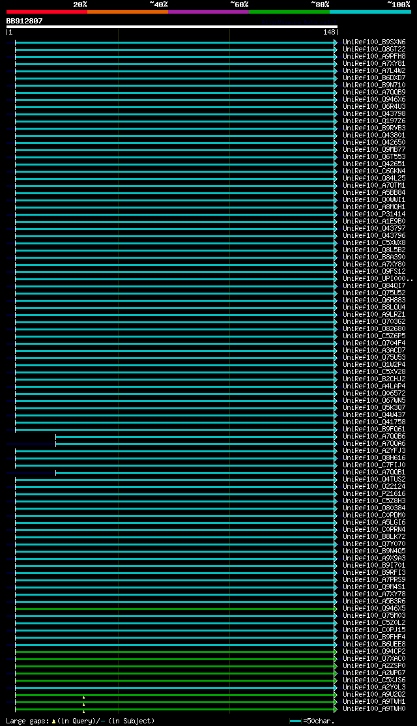Select label UniRef100_A5B3R6
This screenshot has height=726, width=417.
click(374, 602)
